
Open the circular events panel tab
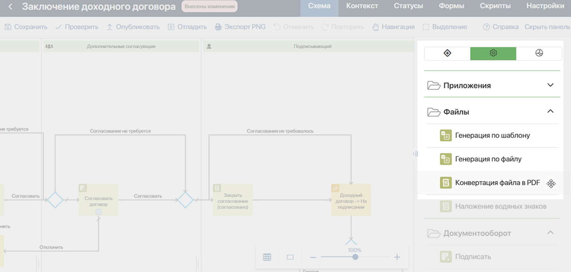(539, 53)
